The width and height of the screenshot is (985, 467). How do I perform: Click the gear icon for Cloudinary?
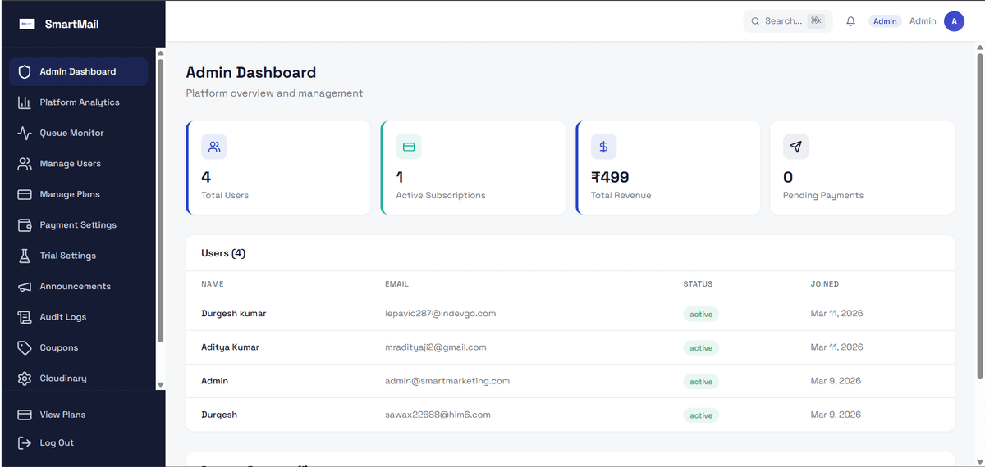25,379
